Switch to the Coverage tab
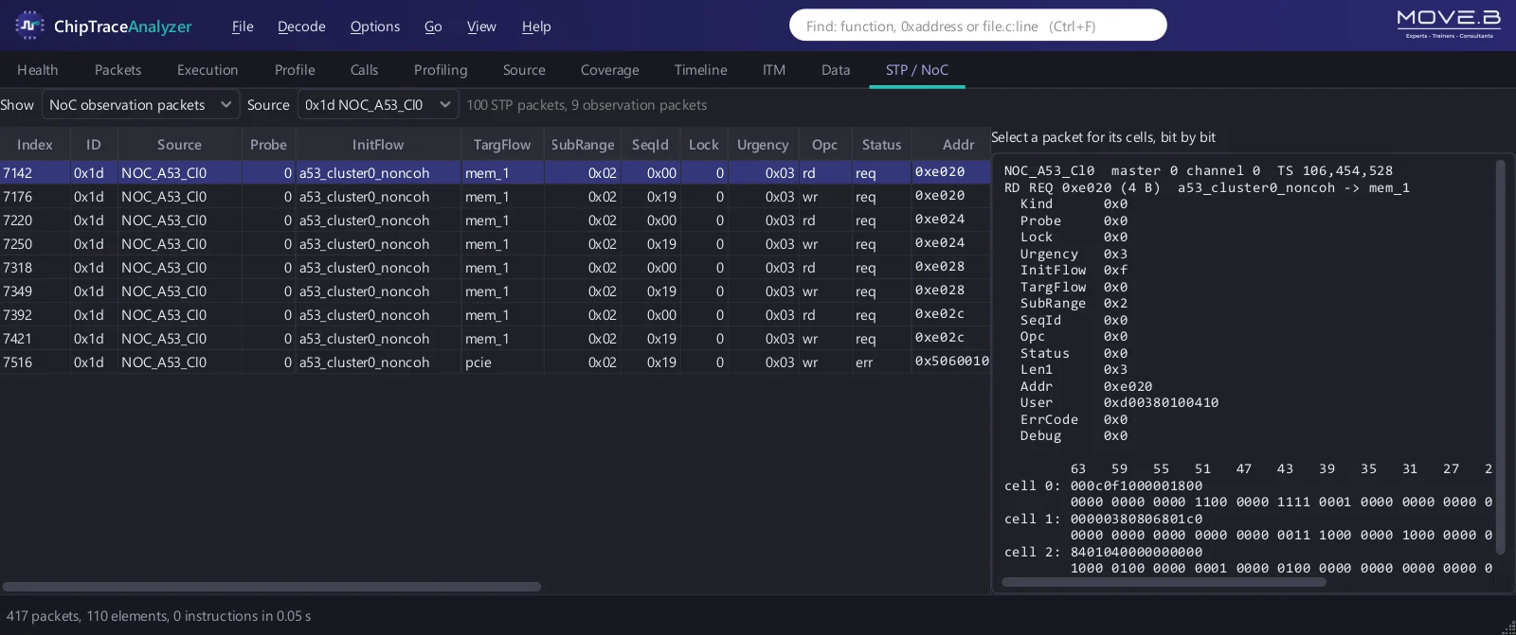The image size is (1516, 635). (x=609, y=70)
